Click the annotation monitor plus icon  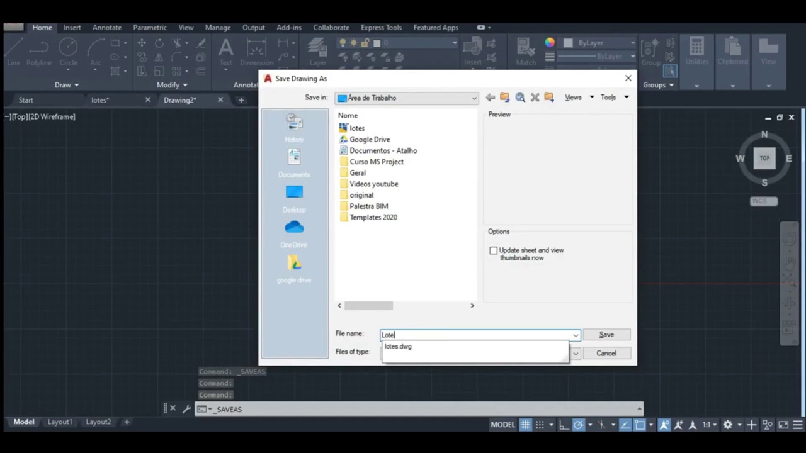751,425
